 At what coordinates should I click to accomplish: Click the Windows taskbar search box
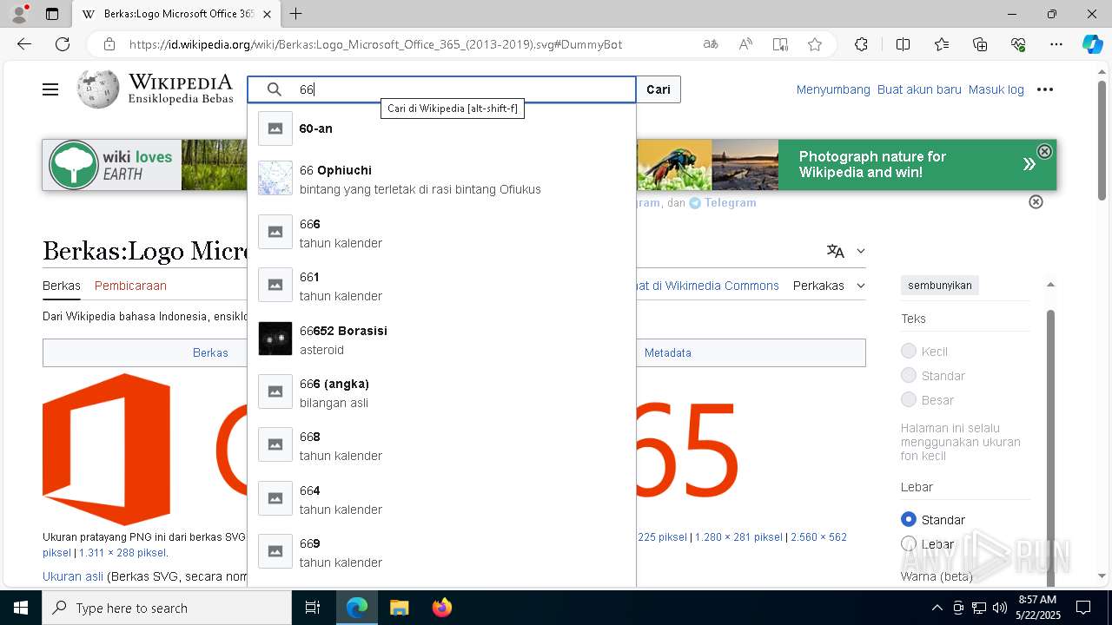[167, 608]
